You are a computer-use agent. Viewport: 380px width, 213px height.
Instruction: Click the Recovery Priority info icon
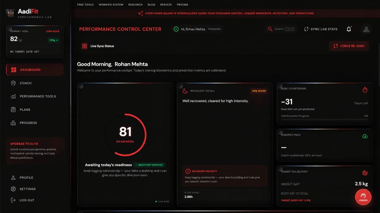tap(188, 171)
